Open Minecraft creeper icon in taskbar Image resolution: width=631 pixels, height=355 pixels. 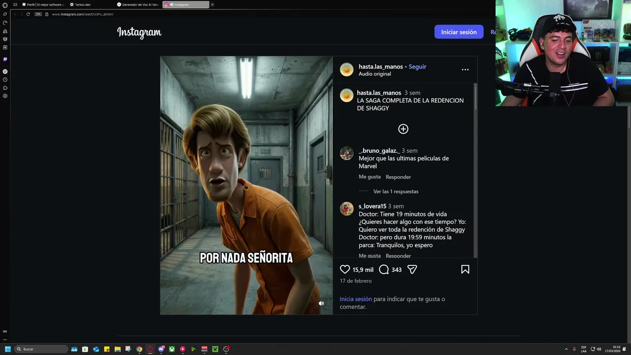pos(215,349)
